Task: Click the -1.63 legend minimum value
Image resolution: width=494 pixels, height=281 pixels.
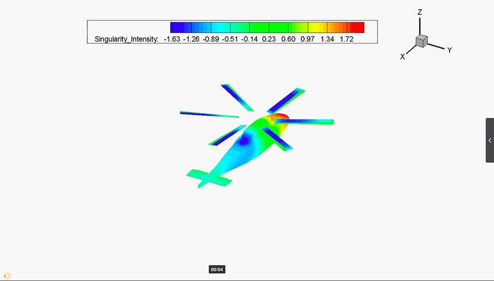Action: (173, 39)
